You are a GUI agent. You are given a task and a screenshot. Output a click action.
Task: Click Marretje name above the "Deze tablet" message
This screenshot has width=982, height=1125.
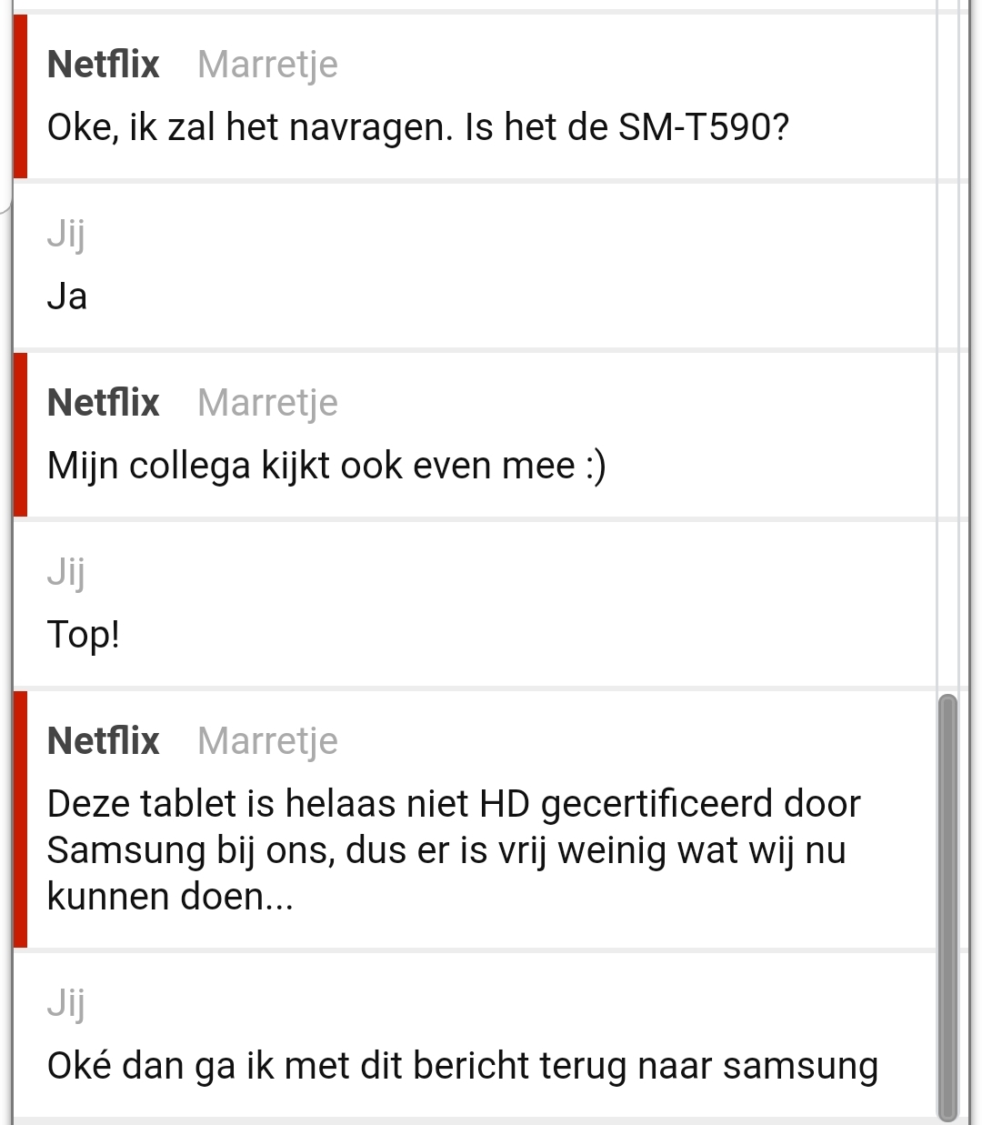(267, 741)
